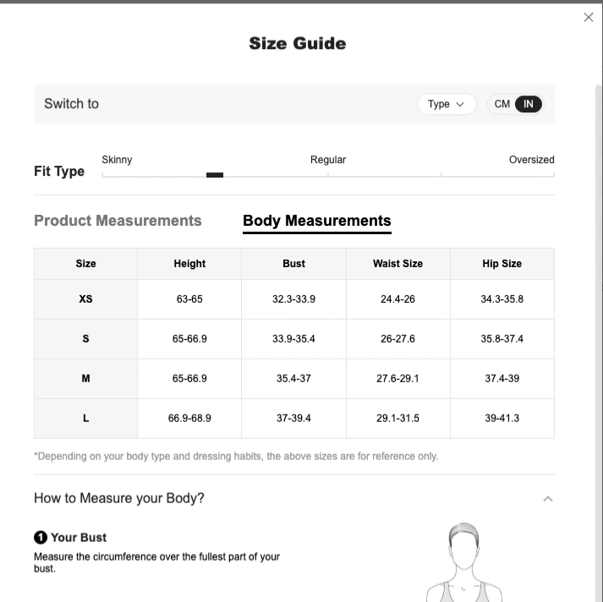Click the dialog vertical scrollbar
The height and width of the screenshot is (602, 603).
click(599, 342)
